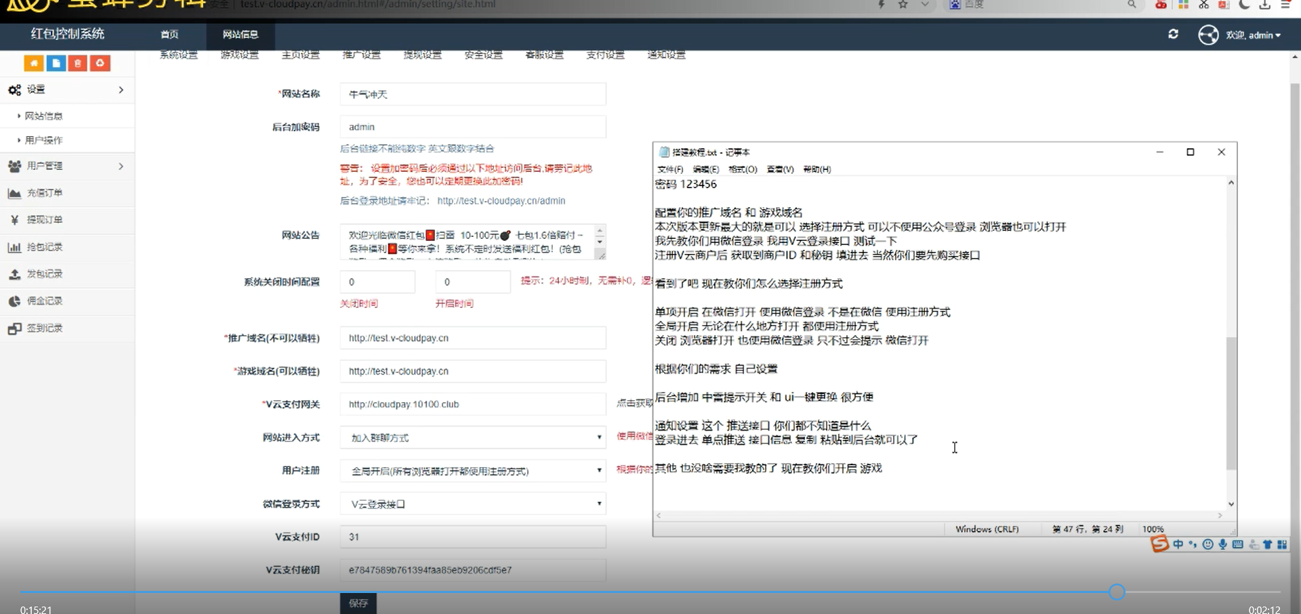Expand the 设置 sidebar section
Screen dimensions: 1301x614
[67, 89]
